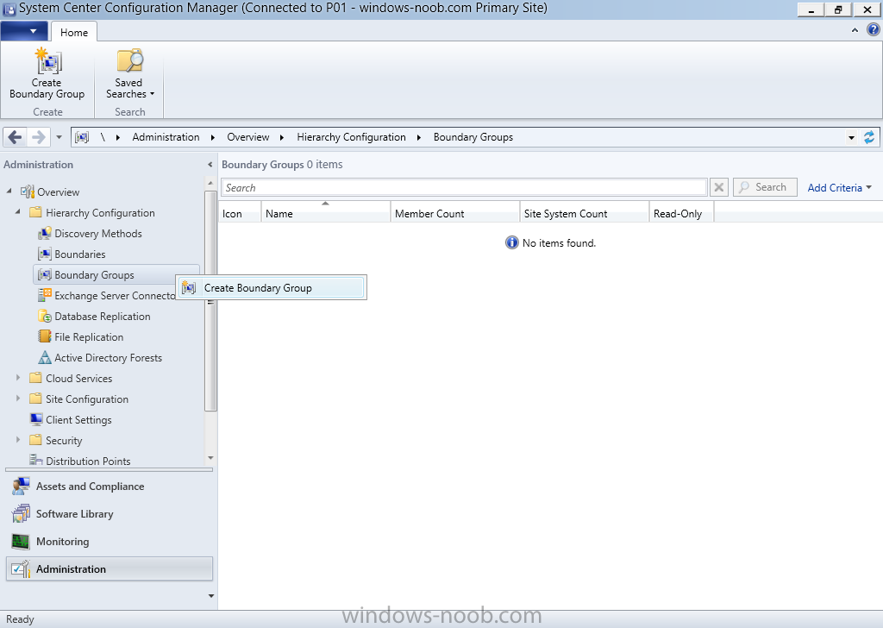Image resolution: width=883 pixels, height=628 pixels.
Task: Click the Site Configuration folder icon
Action: click(35, 399)
